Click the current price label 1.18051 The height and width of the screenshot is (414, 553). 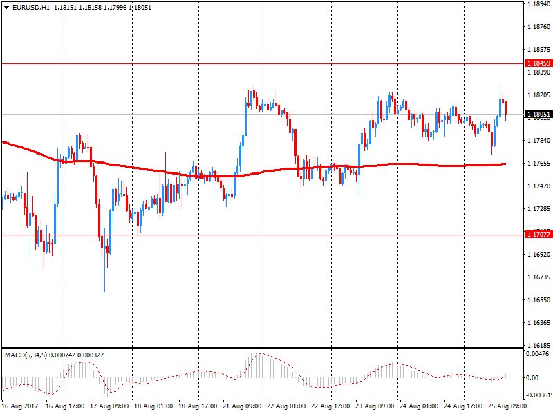(x=538, y=115)
